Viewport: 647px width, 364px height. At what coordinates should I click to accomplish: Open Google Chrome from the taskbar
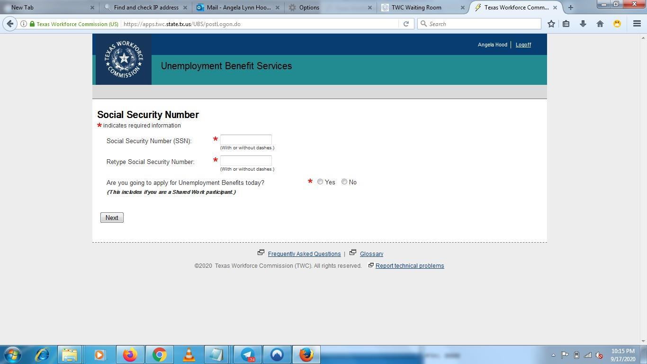[x=160, y=355]
